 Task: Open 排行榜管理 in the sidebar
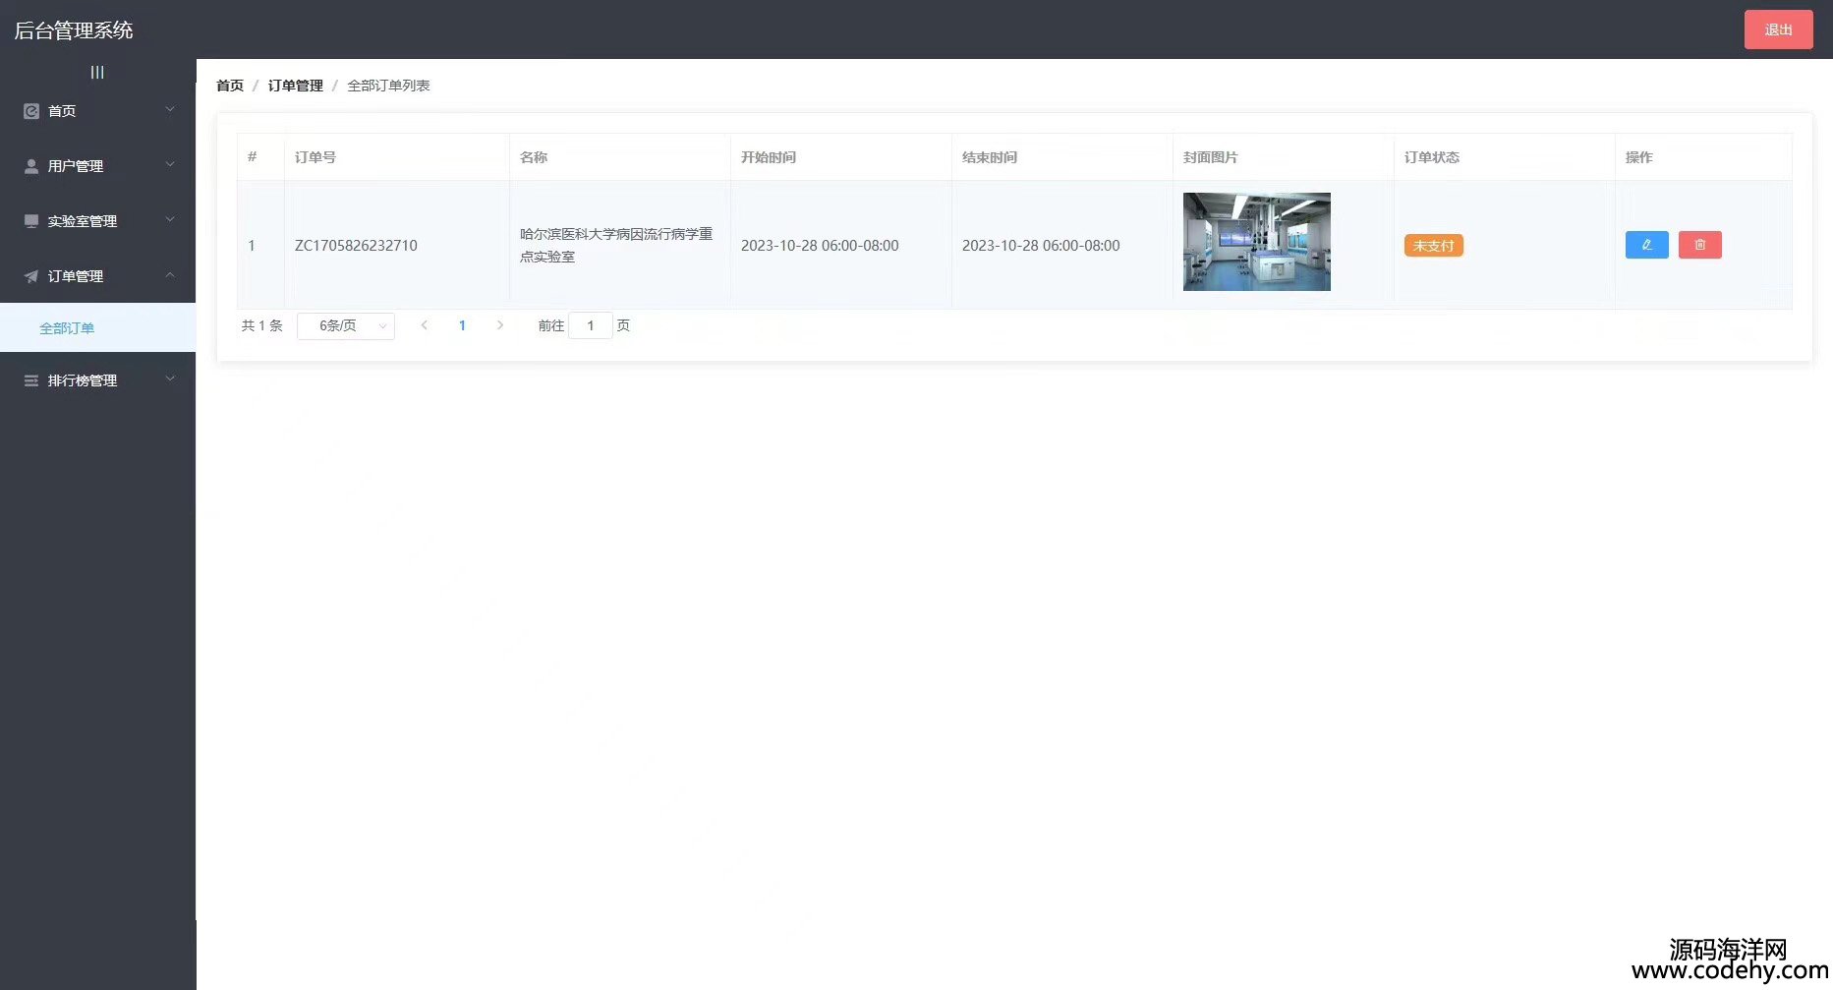[x=98, y=380]
